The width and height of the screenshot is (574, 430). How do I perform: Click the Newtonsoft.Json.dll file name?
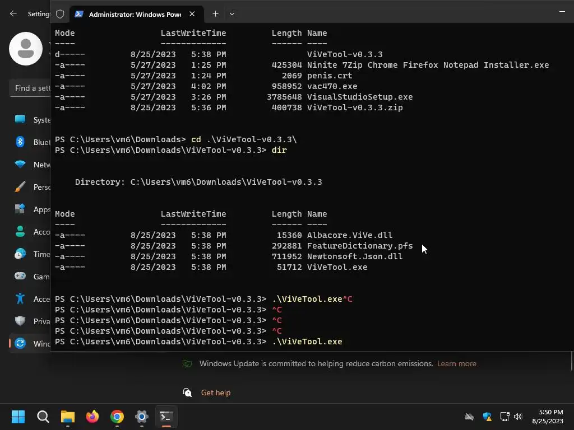pyautogui.click(x=355, y=256)
